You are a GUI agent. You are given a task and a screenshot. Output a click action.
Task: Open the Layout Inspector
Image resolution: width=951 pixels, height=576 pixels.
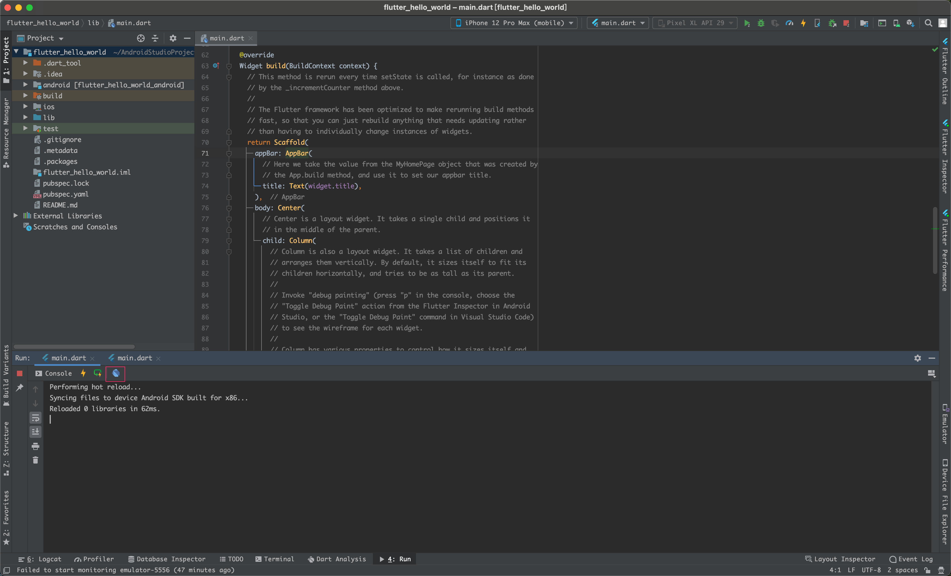(x=840, y=559)
